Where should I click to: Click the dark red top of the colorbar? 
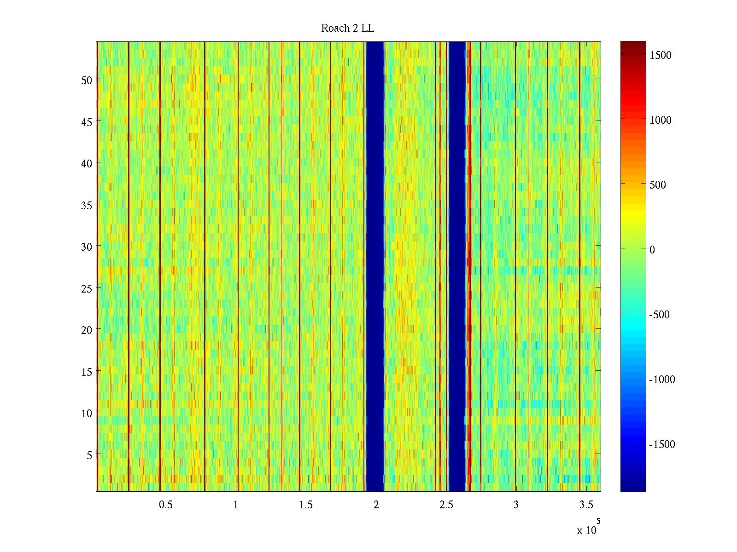633,45
